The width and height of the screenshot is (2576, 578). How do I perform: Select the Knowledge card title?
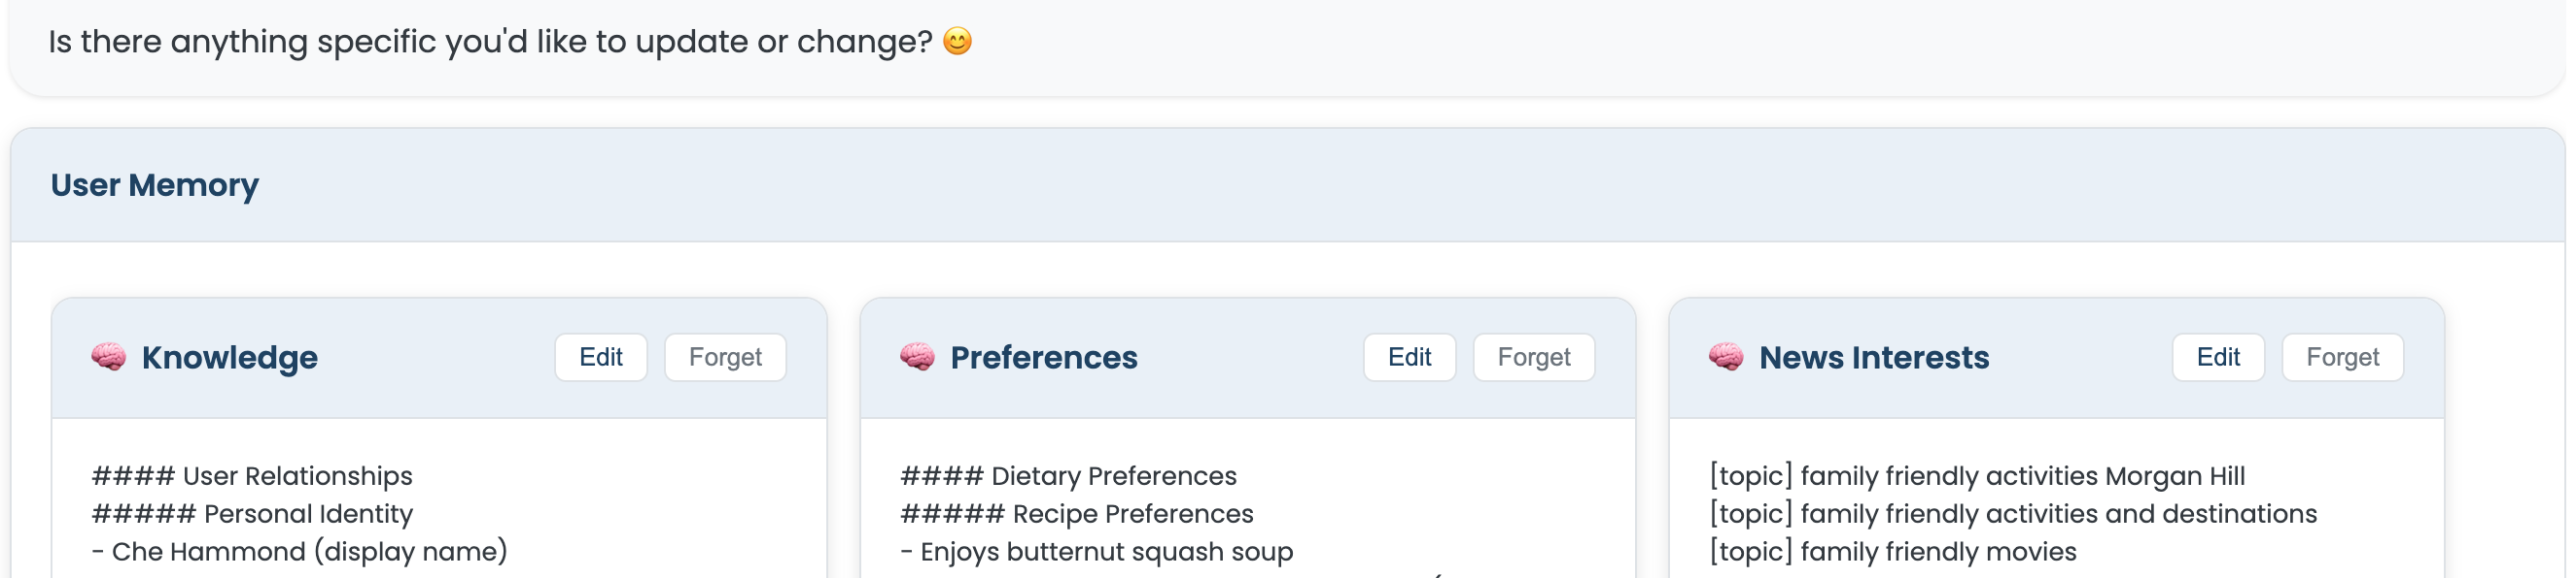coord(229,358)
